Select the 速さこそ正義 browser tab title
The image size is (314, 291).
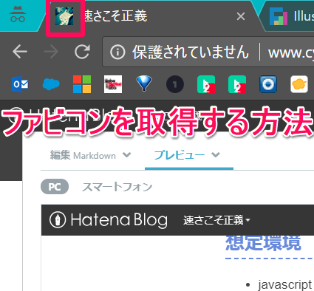(x=115, y=16)
